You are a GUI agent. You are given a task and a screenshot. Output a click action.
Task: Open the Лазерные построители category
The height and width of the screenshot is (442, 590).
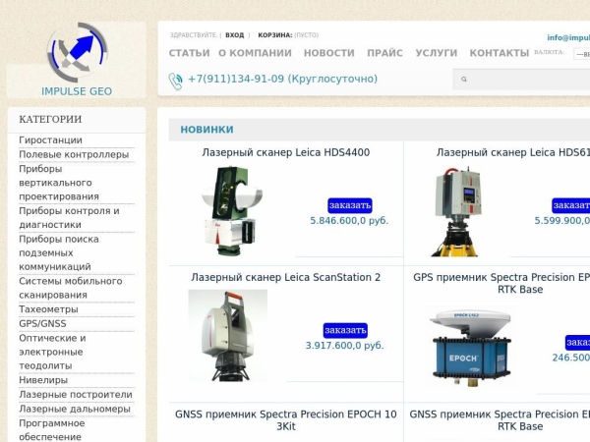(x=76, y=394)
